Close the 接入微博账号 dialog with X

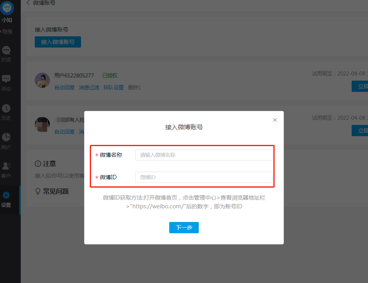275,120
